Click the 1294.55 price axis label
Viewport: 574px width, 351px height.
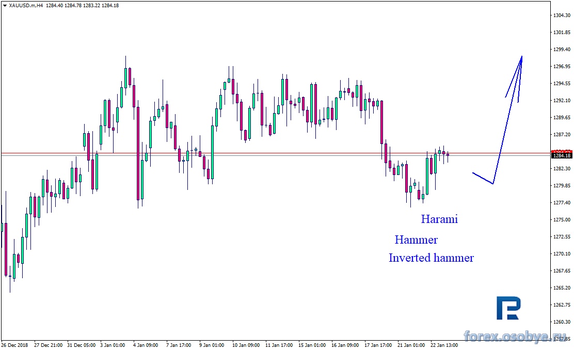[x=562, y=84]
